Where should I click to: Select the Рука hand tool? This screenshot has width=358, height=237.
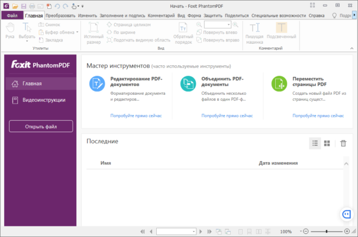click(x=10, y=31)
